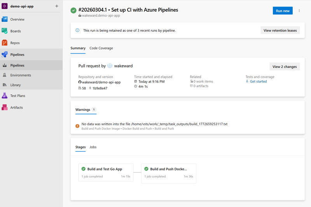Image resolution: width=311 pixels, height=207 pixels.
Task: Click the Run new button
Action: (283, 11)
